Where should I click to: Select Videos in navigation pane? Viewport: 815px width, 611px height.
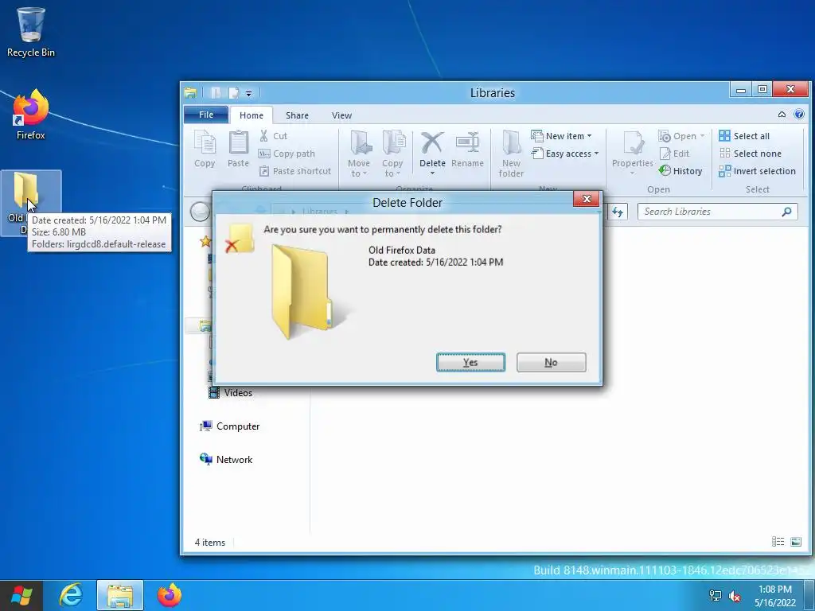tap(230, 393)
